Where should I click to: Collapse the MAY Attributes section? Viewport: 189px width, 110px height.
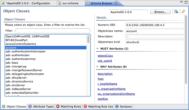pyautogui.click(x=97, y=67)
